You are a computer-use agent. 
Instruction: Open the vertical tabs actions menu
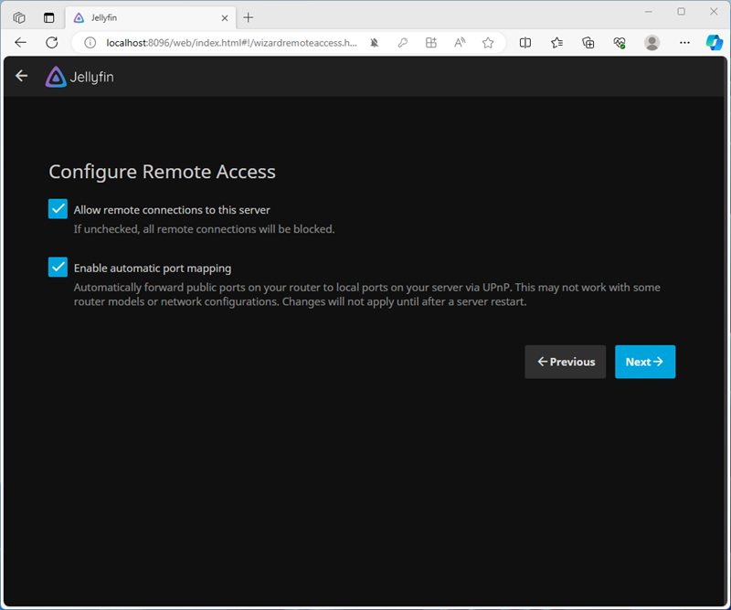48,17
